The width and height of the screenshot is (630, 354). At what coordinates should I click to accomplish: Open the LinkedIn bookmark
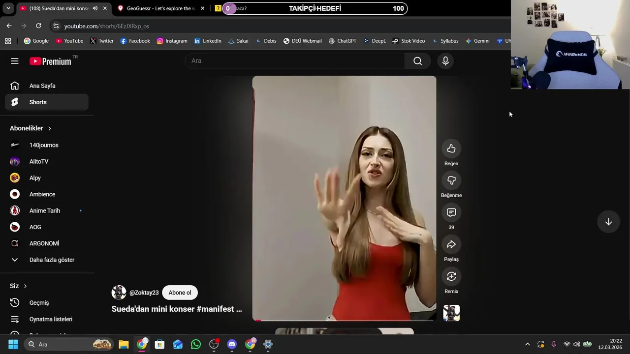[x=208, y=41]
